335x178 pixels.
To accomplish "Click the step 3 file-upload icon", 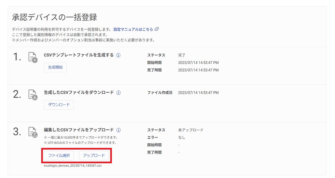I will [x=33, y=132].
